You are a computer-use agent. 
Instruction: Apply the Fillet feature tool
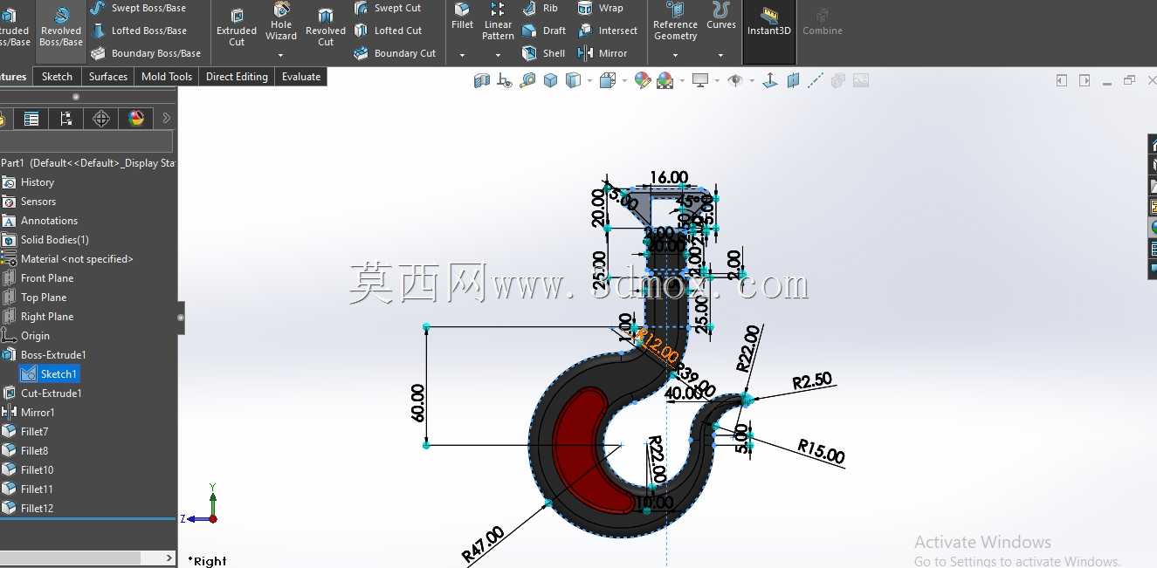(x=463, y=16)
